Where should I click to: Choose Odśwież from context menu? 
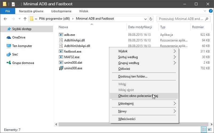pos(144,69)
